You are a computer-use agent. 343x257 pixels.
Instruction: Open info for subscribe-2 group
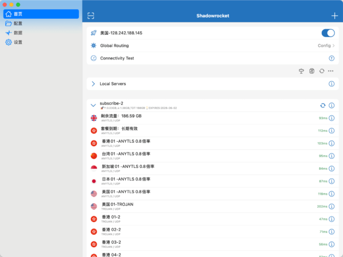(x=332, y=106)
